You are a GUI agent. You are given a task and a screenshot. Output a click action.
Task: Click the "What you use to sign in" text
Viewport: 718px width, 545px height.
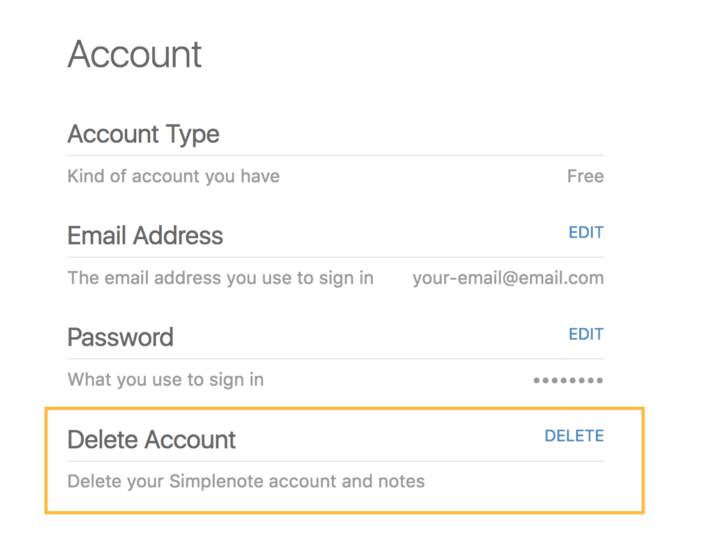pos(166,380)
